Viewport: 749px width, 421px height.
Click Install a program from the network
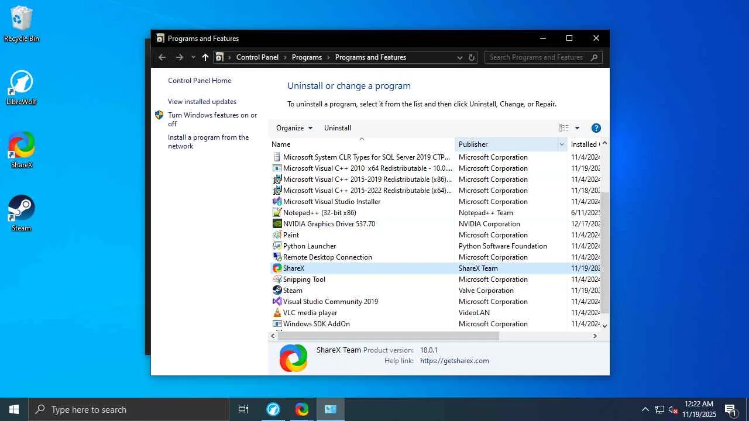click(x=208, y=142)
